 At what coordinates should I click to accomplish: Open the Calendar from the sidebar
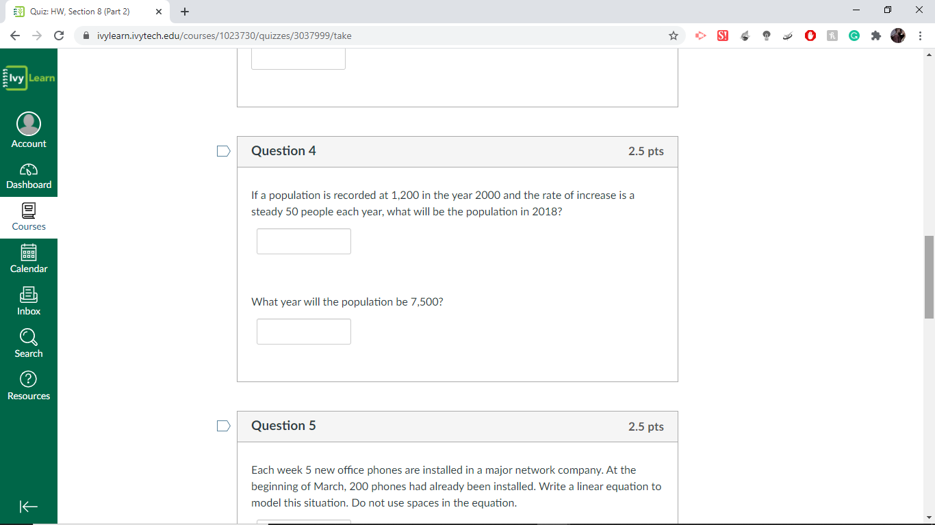(x=28, y=258)
